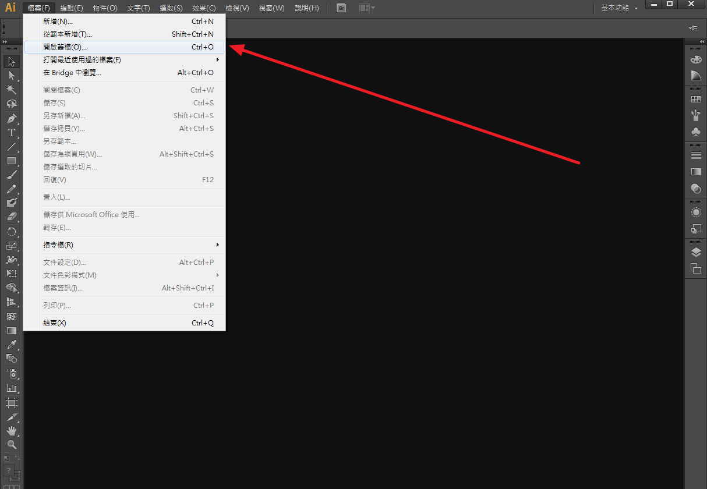Open the Symbols panel (club icon)
Viewport: 707px width, 489px height.
pyautogui.click(x=696, y=132)
